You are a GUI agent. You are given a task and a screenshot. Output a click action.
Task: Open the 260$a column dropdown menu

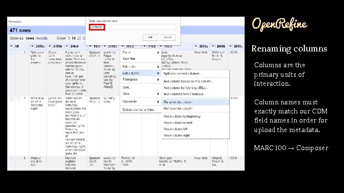[196, 46]
